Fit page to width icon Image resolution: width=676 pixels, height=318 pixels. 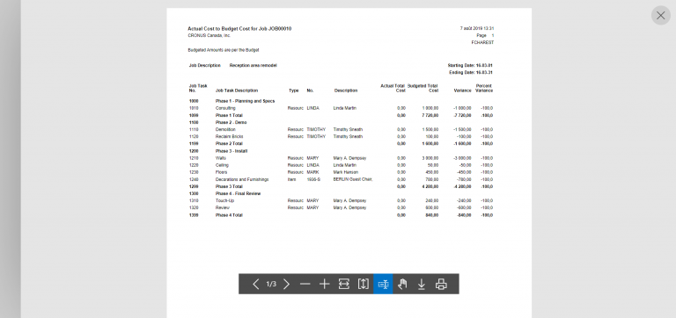[x=343, y=284]
